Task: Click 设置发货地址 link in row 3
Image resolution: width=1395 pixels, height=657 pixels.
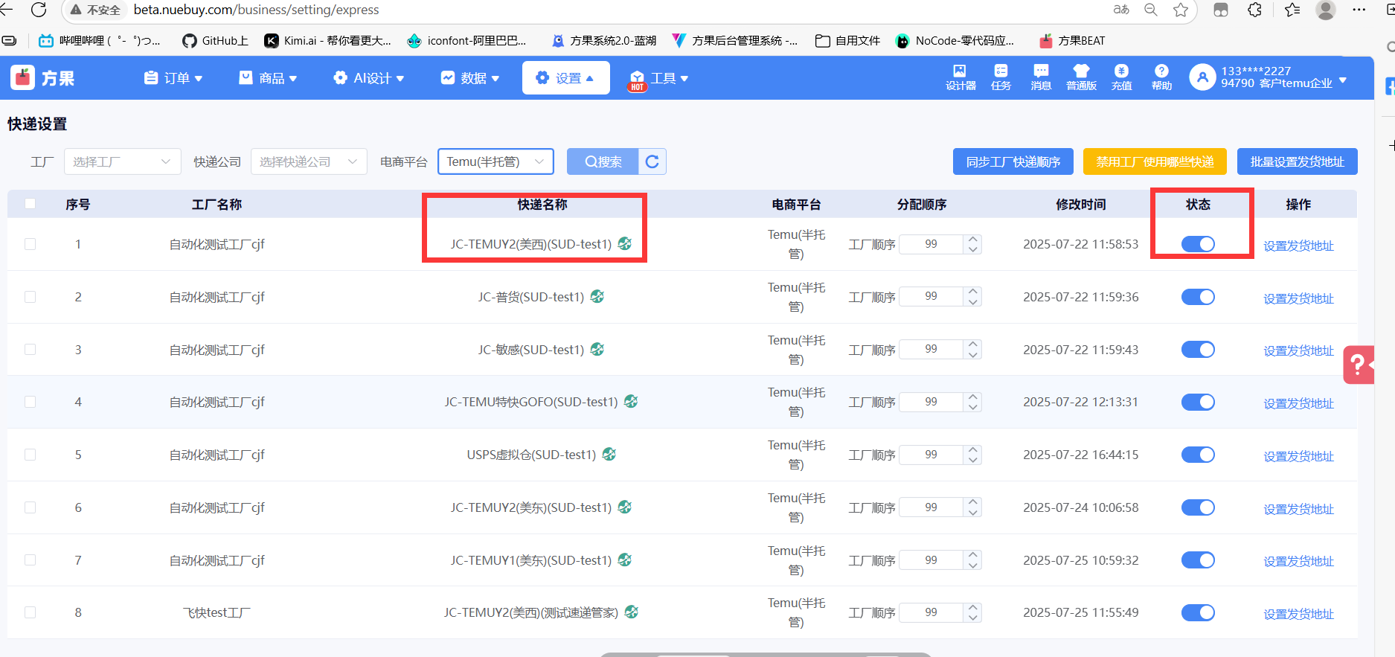Action: coord(1298,350)
